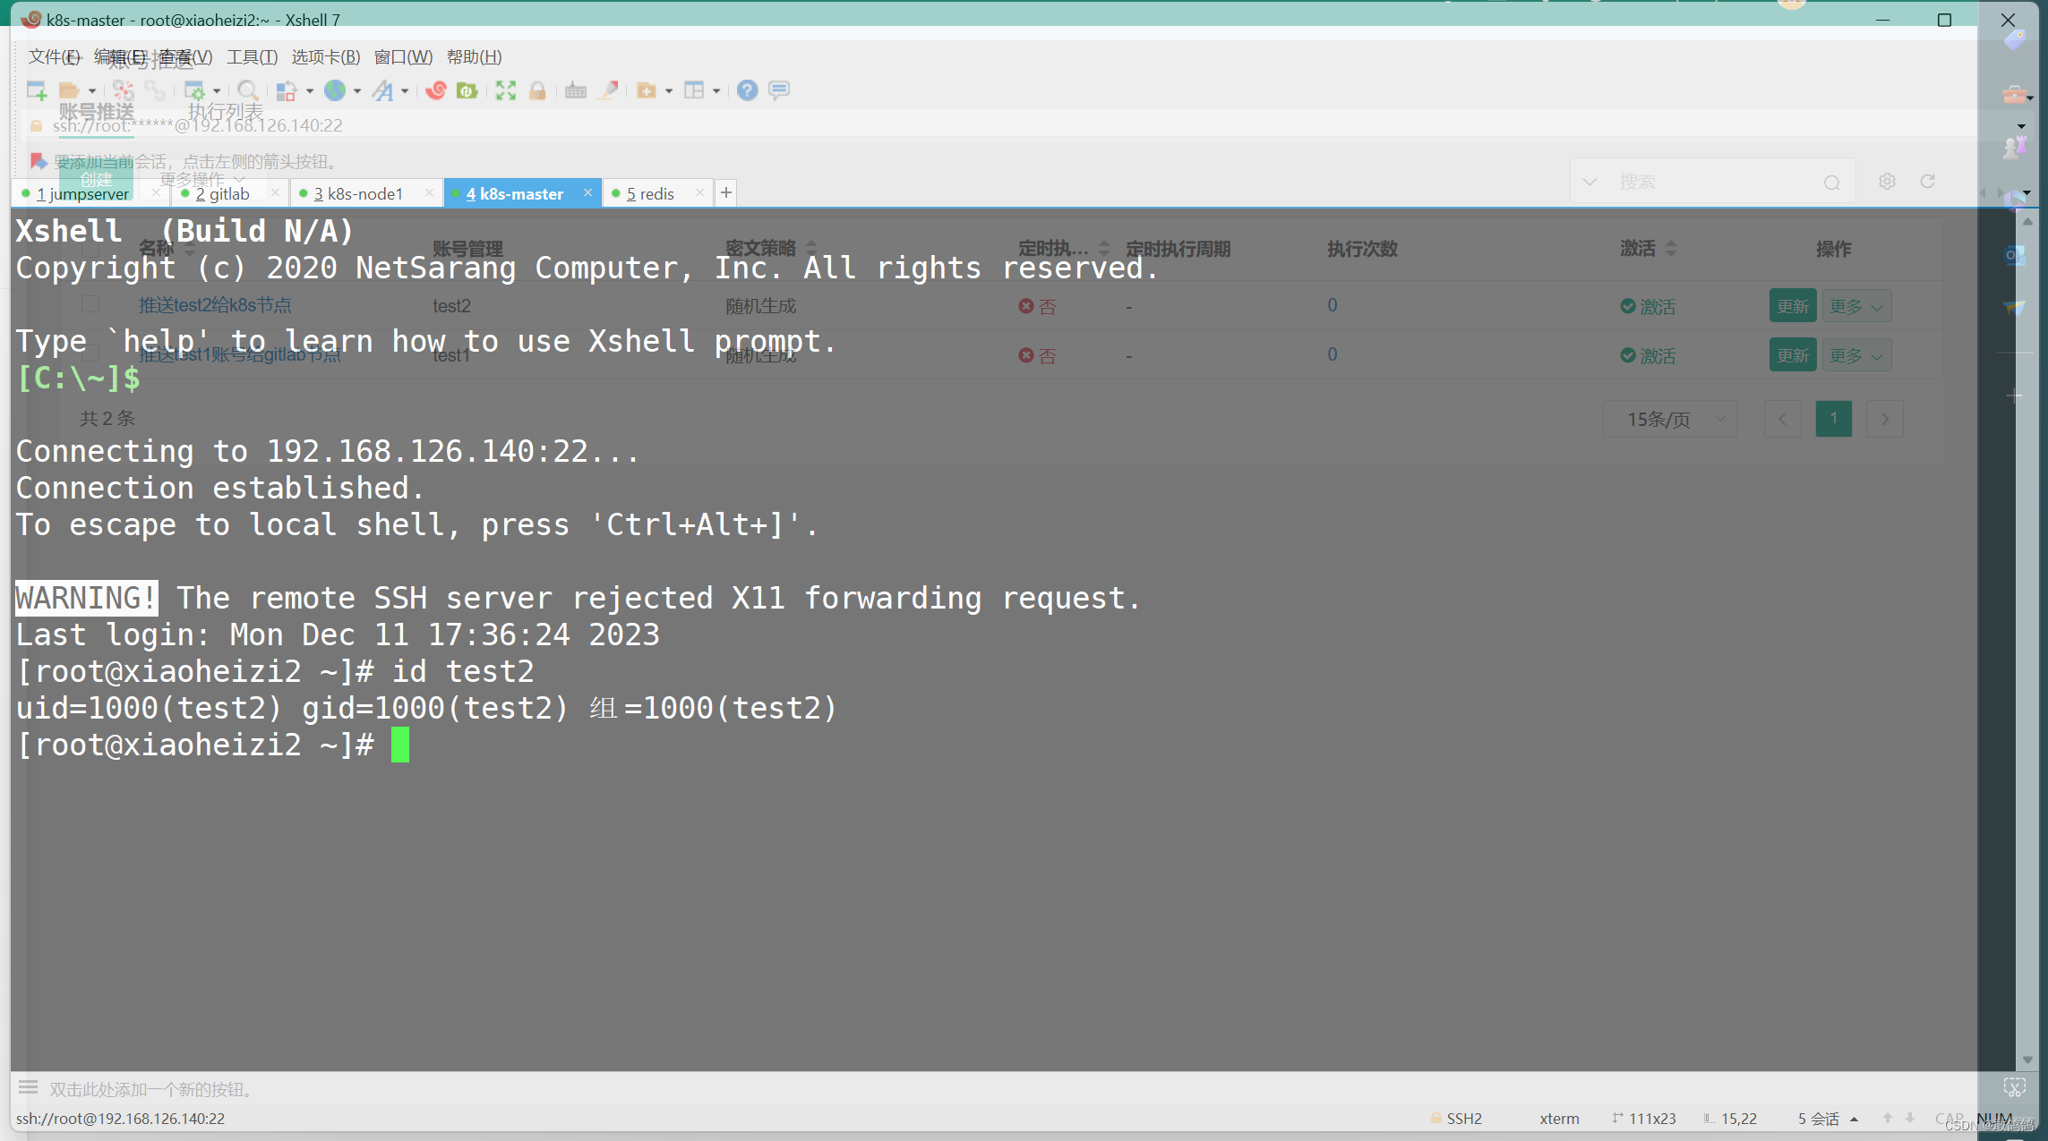The width and height of the screenshot is (2048, 1141).
Task: Toggle full screen mode icon
Action: [506, 90]
